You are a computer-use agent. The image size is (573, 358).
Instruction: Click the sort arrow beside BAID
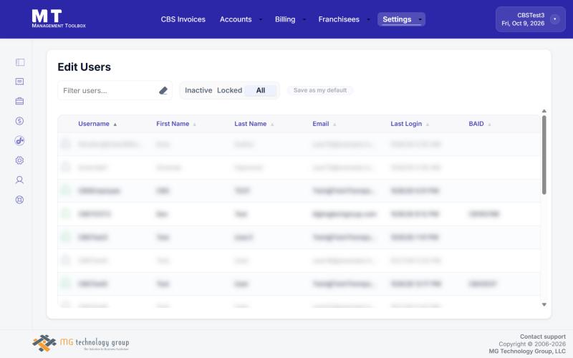click(489, 124)
